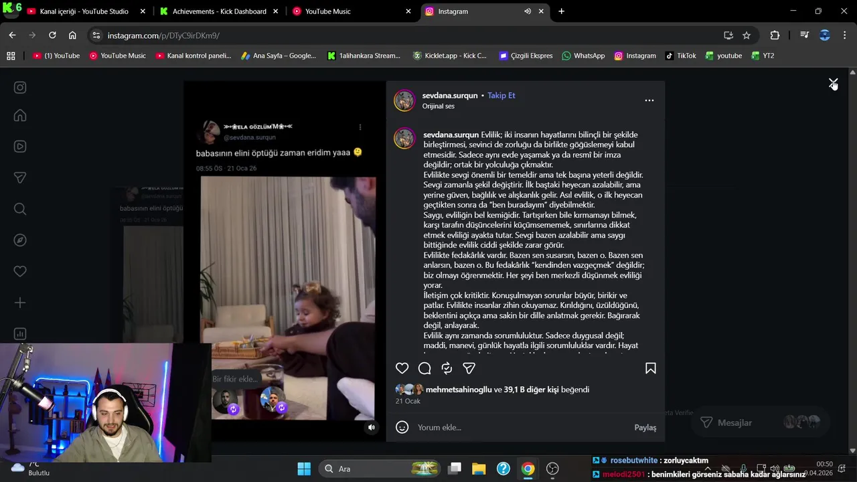Reload the page

tap(52, 35)
